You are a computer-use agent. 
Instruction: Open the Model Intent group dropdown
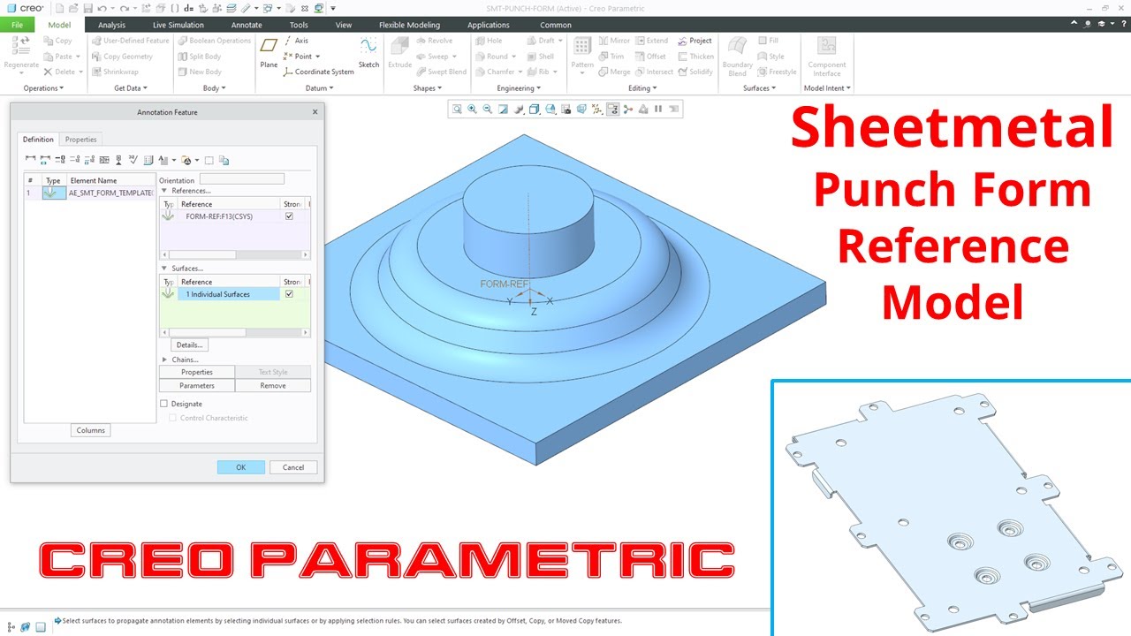pos(827,88)
